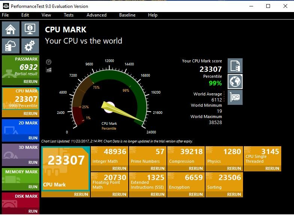Open the Tests menu
Viewport: 294px width, 215px height.
69,15
